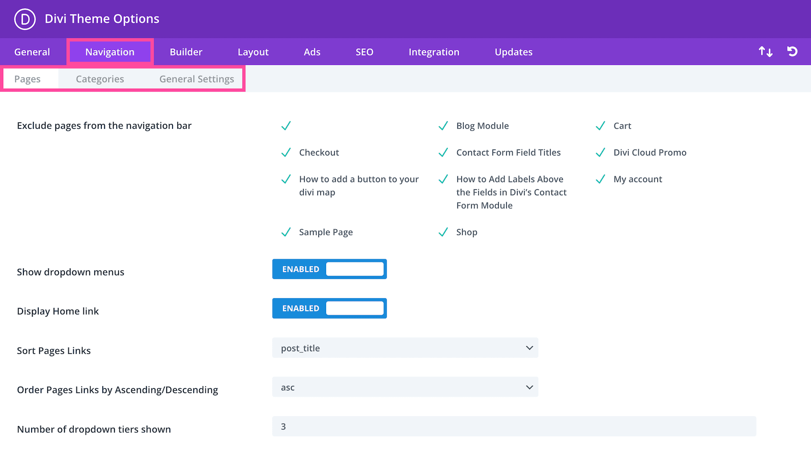Open the General Settings sub-tab
This screenshot has height=458, width=811.
point(196,79)
